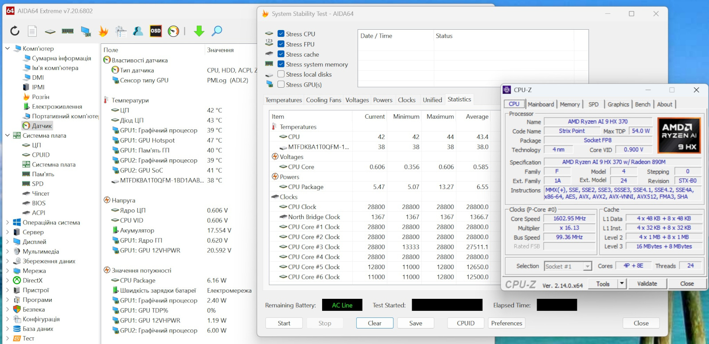This screenshot has width=709, height=344.
Task: Click the flame stability test toolbar icon
Action: [x=103, y=31]
